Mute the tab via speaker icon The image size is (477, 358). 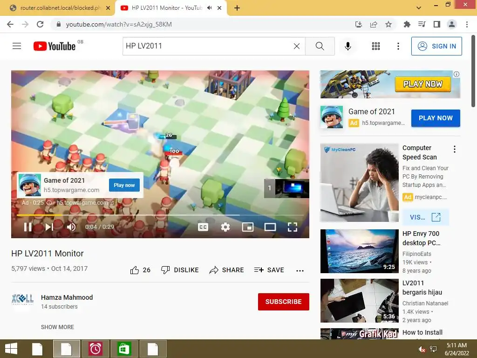click(209, 8)
